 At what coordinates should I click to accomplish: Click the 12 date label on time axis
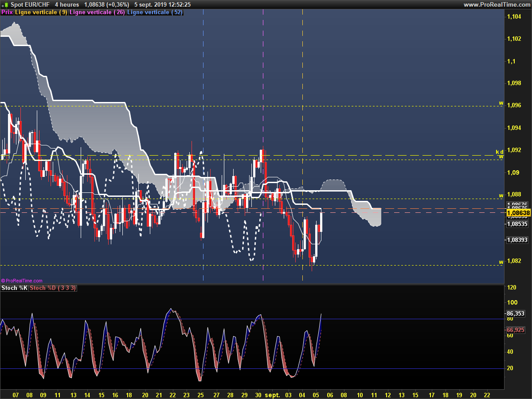coord(387,395)
